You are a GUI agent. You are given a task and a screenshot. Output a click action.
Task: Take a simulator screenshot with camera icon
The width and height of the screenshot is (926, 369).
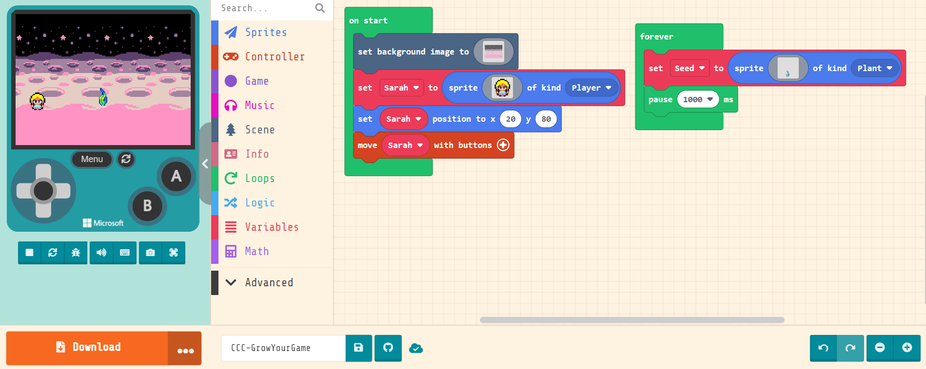[150, 253]
